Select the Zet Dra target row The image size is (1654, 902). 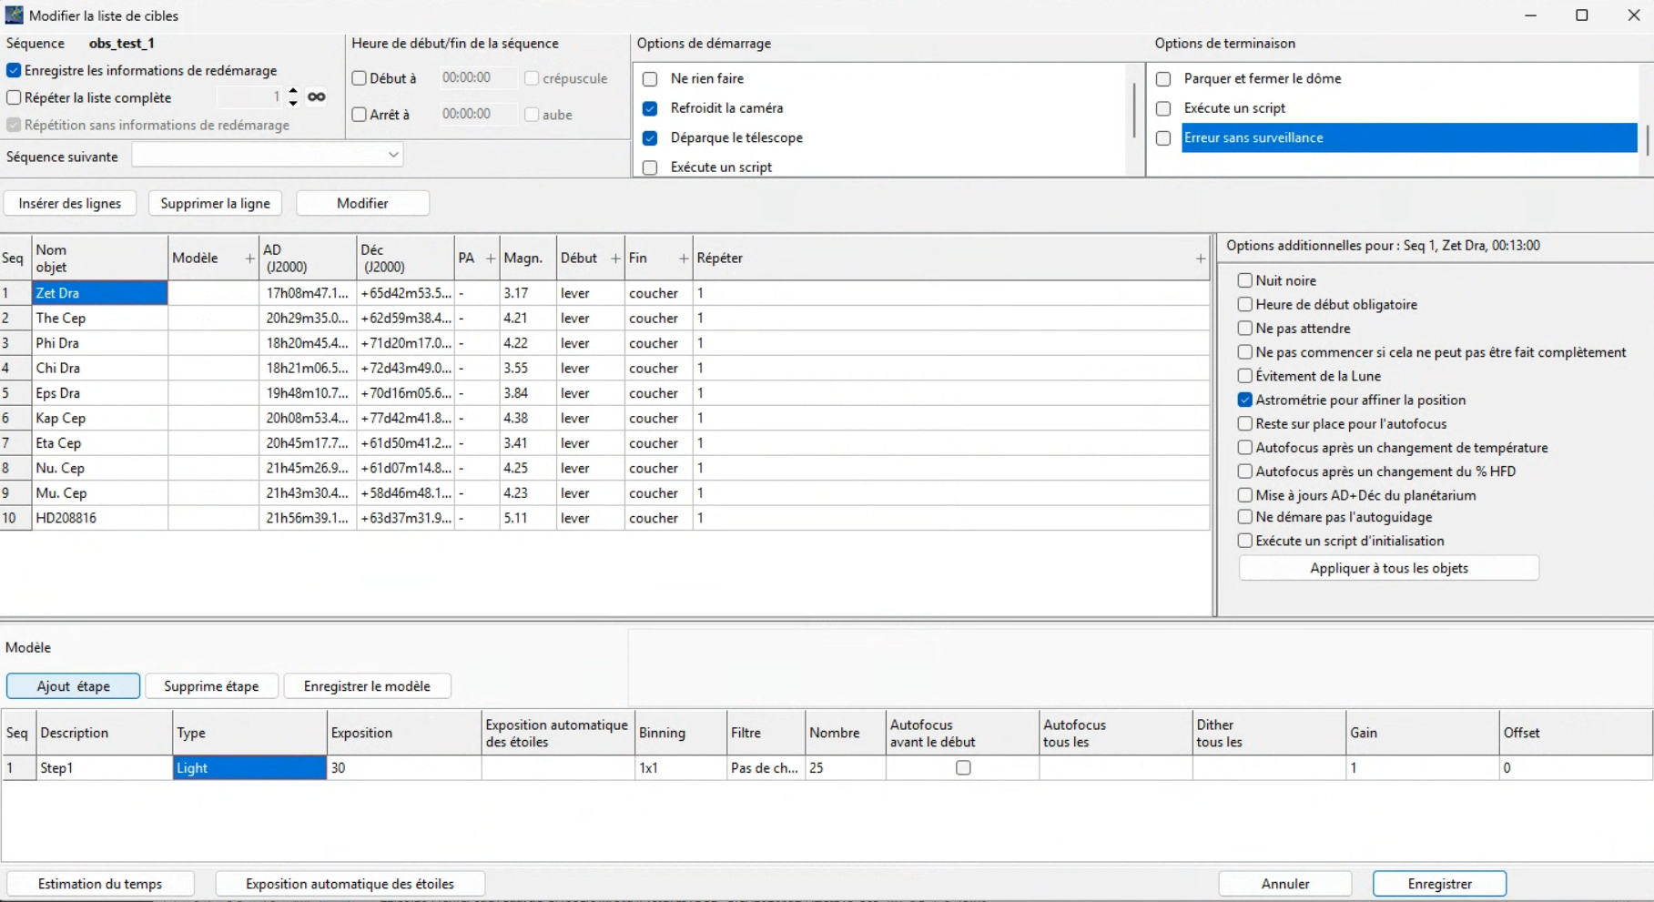pos(605,293)
